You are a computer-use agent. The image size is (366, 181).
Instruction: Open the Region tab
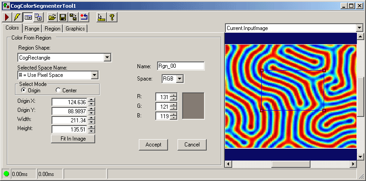coord(52,29)
